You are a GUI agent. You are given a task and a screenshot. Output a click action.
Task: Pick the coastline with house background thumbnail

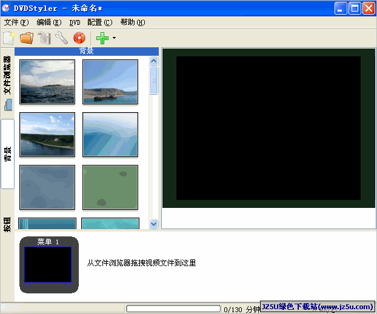pos(47,135)
